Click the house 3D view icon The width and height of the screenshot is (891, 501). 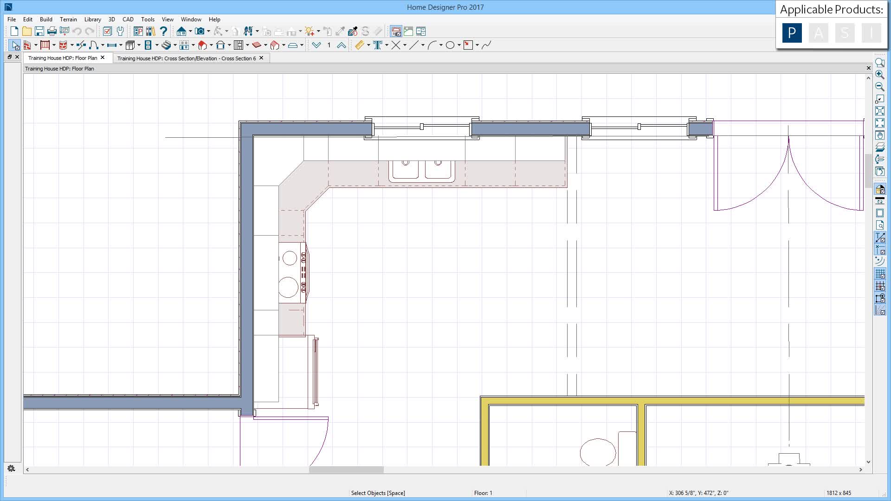[x=181, y=32]
